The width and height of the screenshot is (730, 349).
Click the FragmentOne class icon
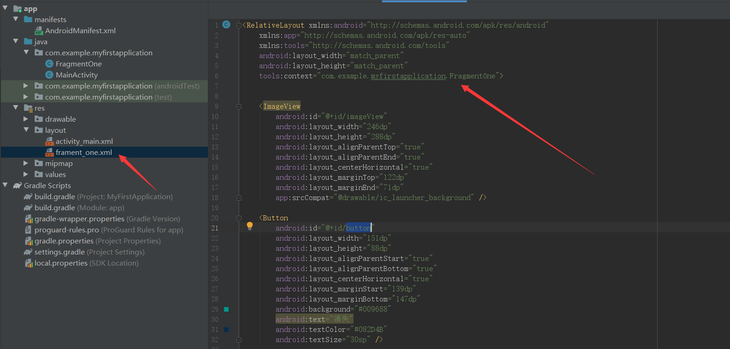click(x=49, y=64)
